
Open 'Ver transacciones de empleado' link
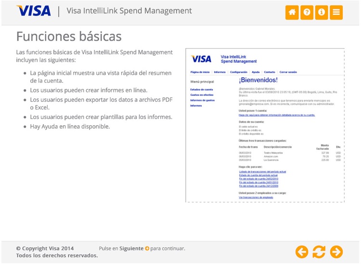pos(256,198)
